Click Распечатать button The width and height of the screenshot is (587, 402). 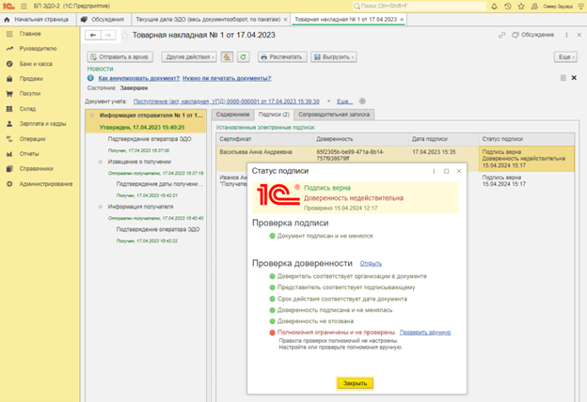click(x=282, y=57)
